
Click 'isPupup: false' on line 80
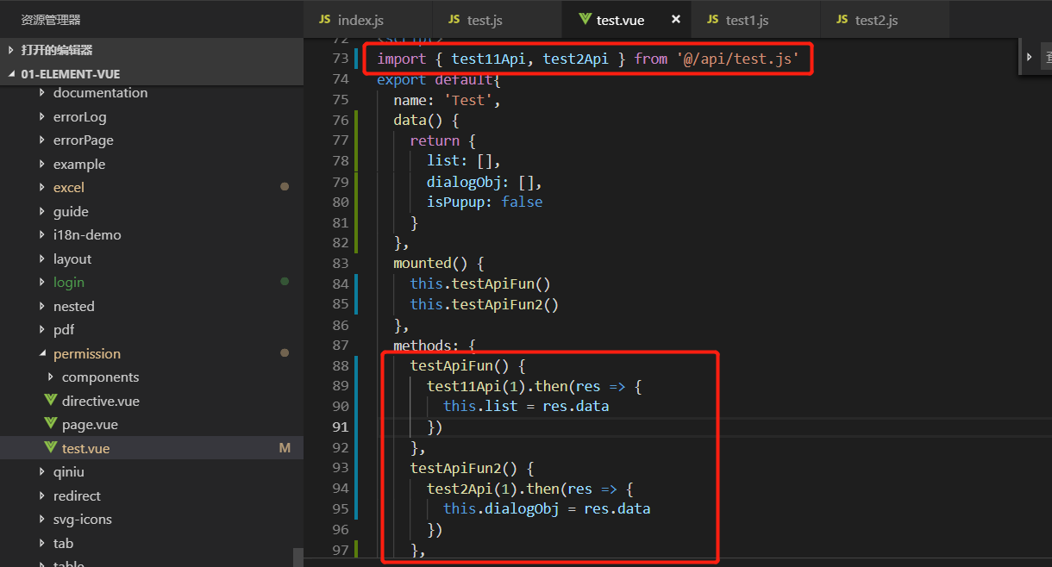tap(485, 202)
